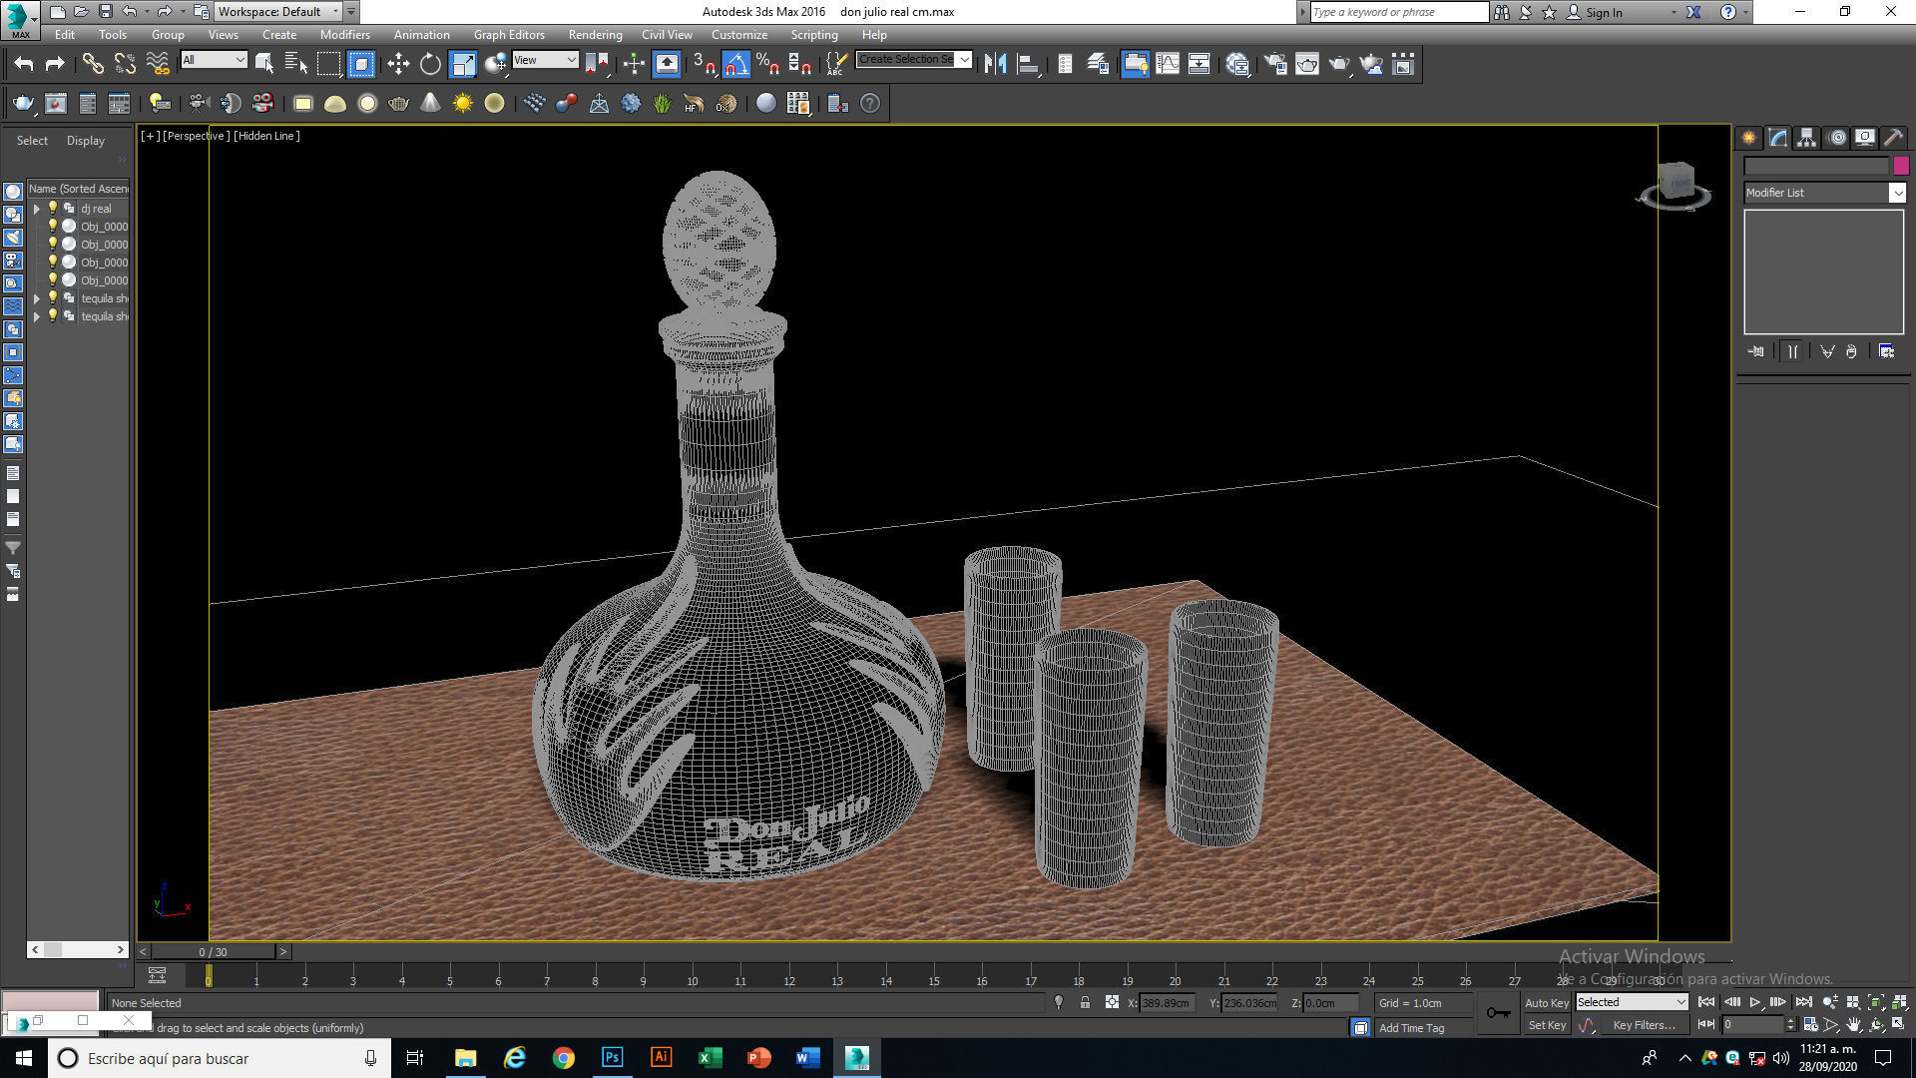The width and height of the screenshot is (1916, 1078).
Task: Click the cone primitive icon
Action: 431,103
